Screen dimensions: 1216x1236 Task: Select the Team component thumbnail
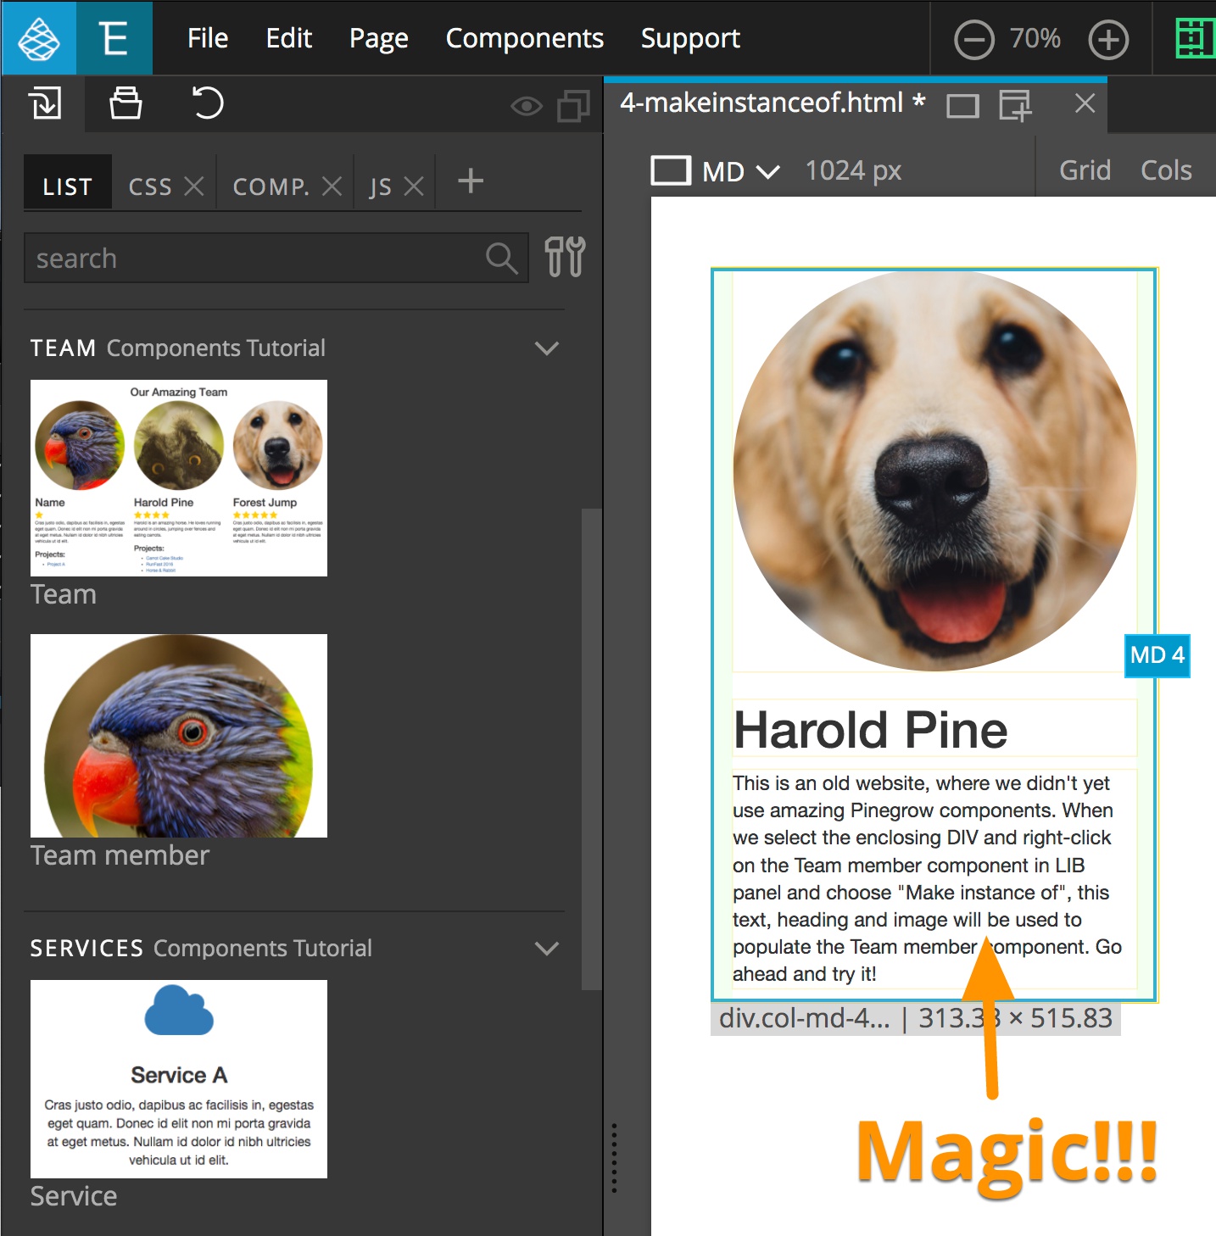pyautogui.click(x=179, y=478)
